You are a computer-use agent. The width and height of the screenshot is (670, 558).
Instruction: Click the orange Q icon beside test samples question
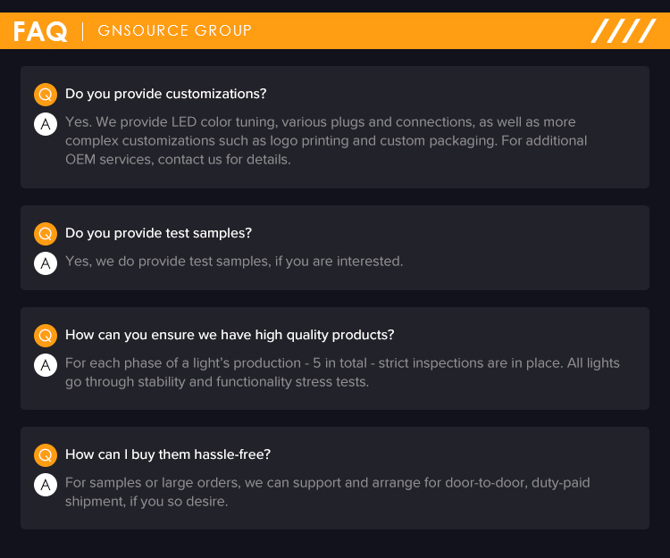pyautogui.click(x=46, y=234)
